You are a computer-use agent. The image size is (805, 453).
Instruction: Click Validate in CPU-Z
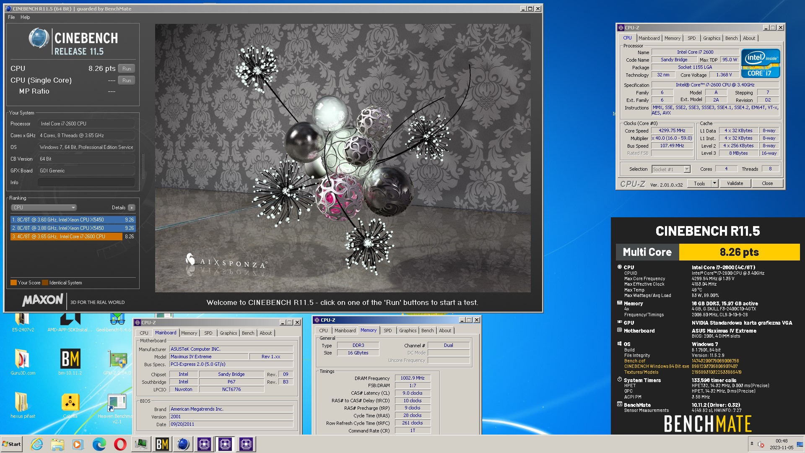[x=735, y=183]
